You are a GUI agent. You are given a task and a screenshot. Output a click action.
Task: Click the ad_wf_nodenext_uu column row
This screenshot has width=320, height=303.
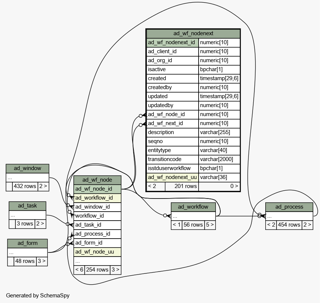pyautogui.click(x=172, y=177)
